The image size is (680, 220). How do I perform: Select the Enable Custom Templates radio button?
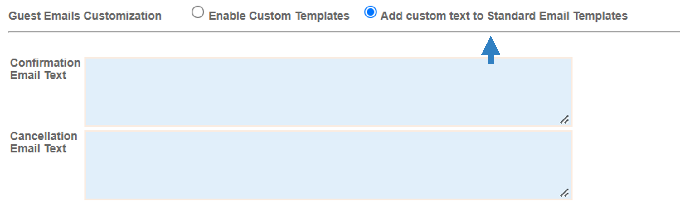pyautogui.click(x=198, y=13)
